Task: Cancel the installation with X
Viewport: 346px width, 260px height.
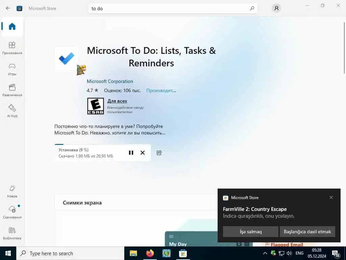Action: [x=143, y=153]
